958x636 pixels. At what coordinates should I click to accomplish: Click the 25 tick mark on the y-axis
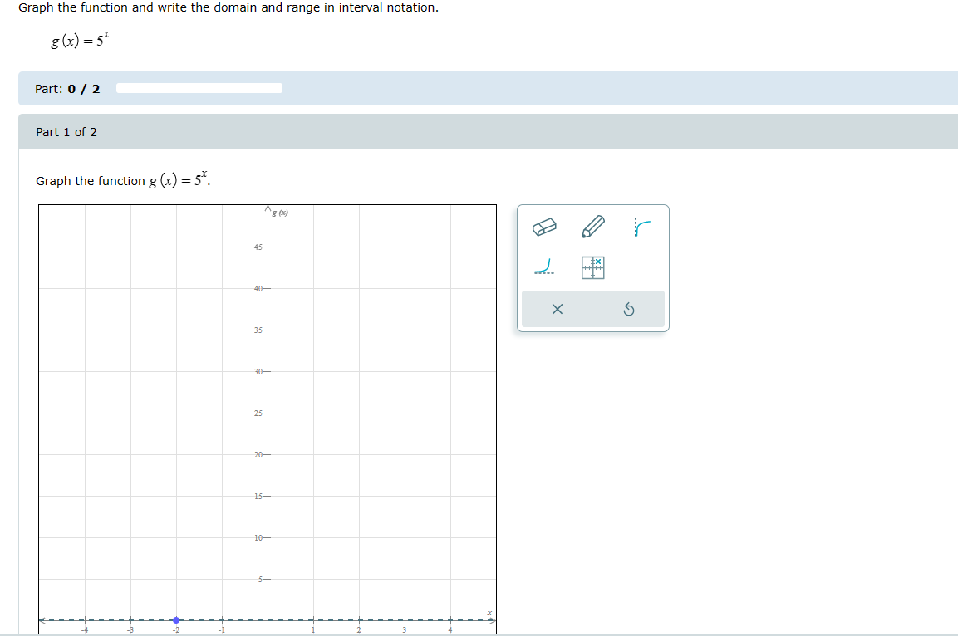pyautogui.click(x=266, y=412)
